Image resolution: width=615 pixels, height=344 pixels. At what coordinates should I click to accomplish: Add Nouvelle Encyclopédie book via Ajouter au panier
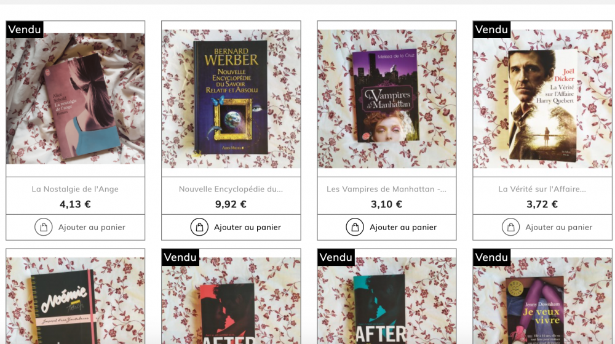pos(231,227)
